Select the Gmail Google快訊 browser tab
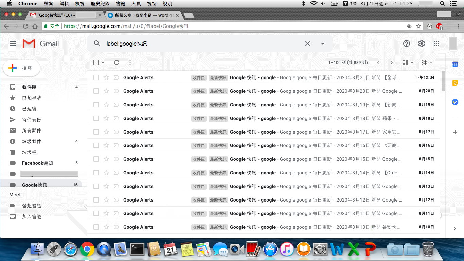The width and height of the screenshot is (464, 261). [x=66, y=15]
